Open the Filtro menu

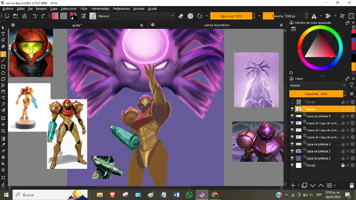(x=84, y=9)
